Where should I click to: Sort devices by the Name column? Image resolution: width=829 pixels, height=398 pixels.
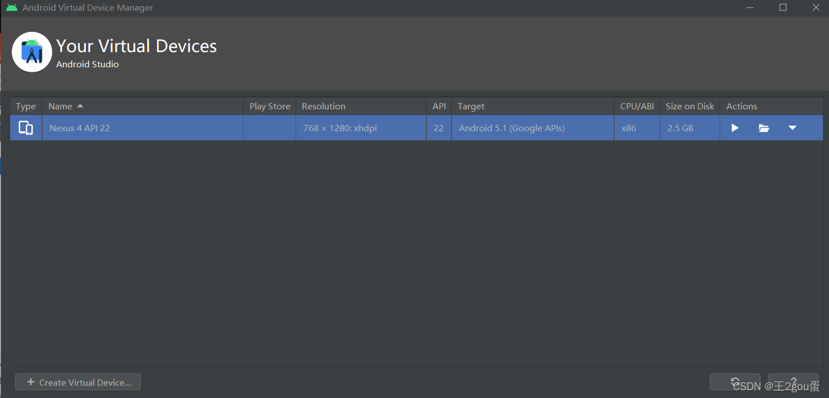coord(142,106)
